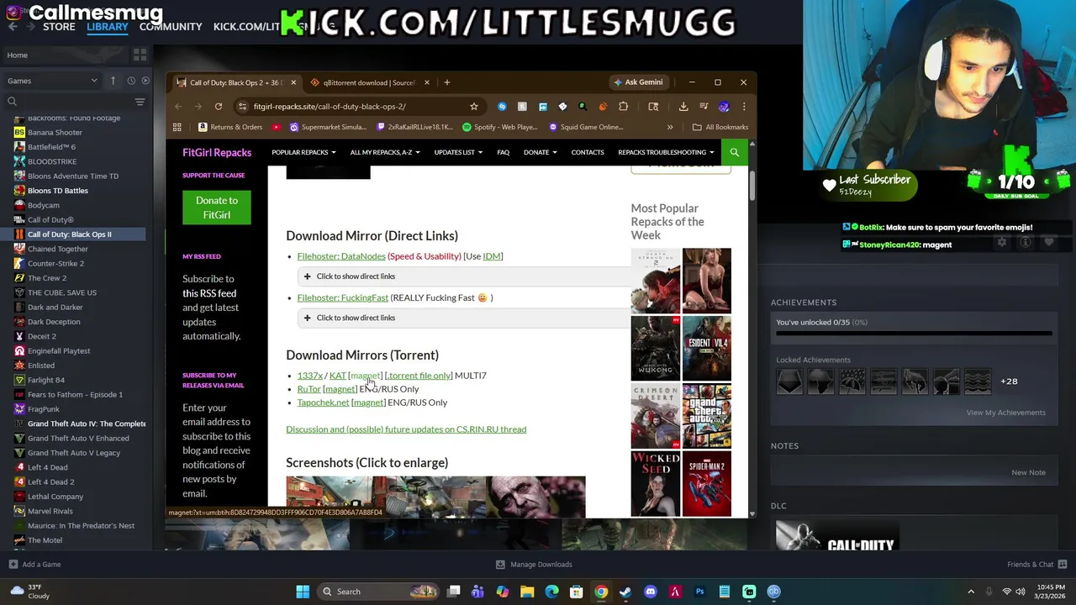The image size is (1076, 605).
Task: Open qBittorrent icon in taskbar
Action: click(773, 592)
